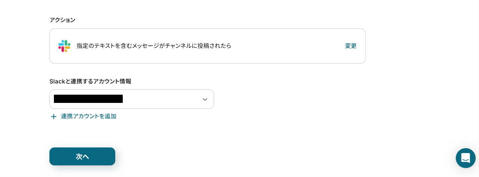
Task: Click the left edge of the account selector
Action: coord(52,99)
